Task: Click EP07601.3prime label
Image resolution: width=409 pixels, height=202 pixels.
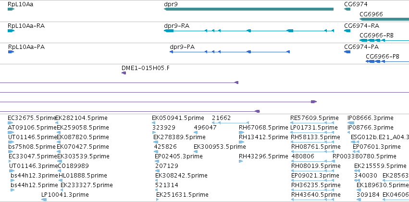Action: [x=377, y=147]
